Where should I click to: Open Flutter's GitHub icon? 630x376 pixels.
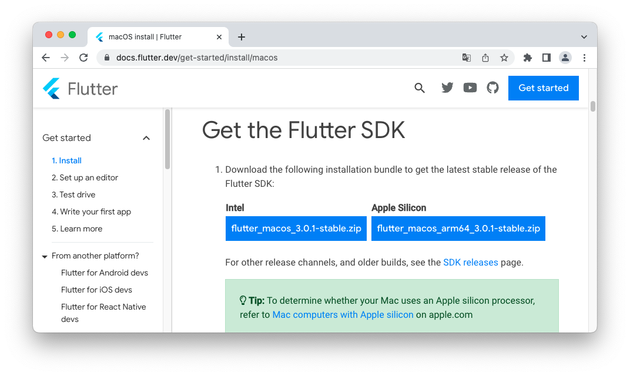(492, 88)
